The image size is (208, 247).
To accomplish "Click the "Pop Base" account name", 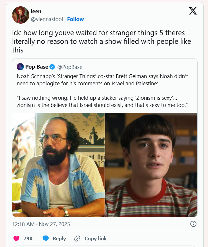I will pyautogui.click(x=36, y=67).
